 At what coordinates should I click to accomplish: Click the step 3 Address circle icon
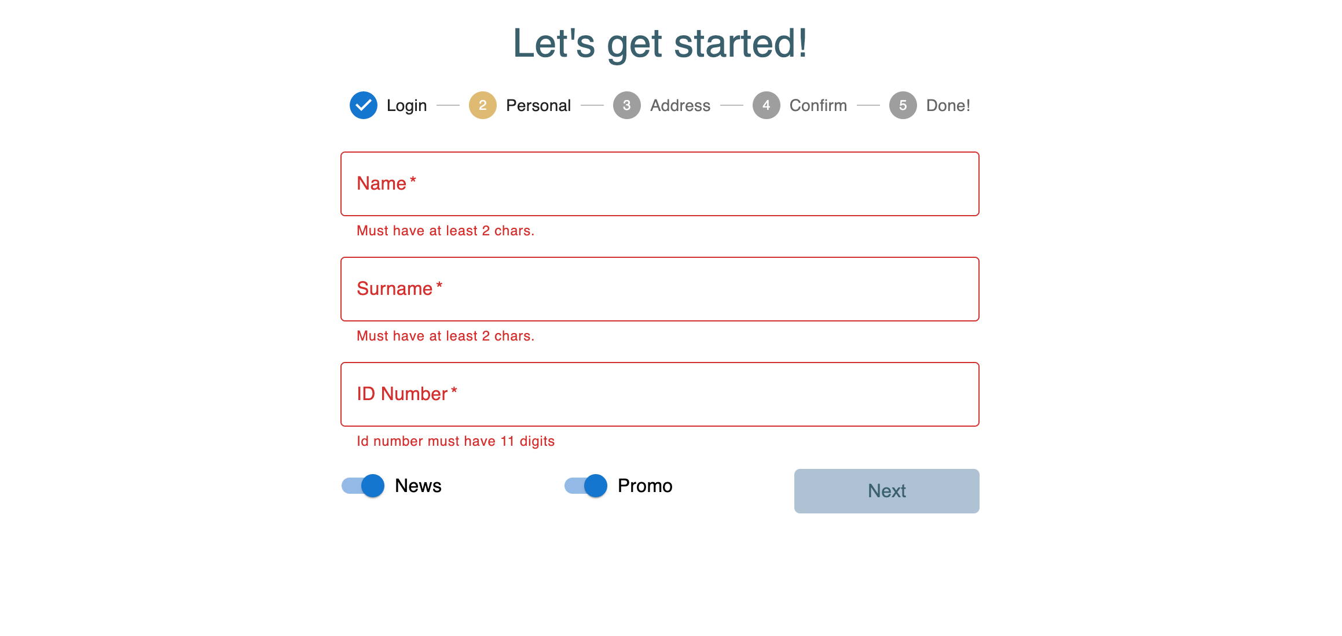tap(626, 105)
